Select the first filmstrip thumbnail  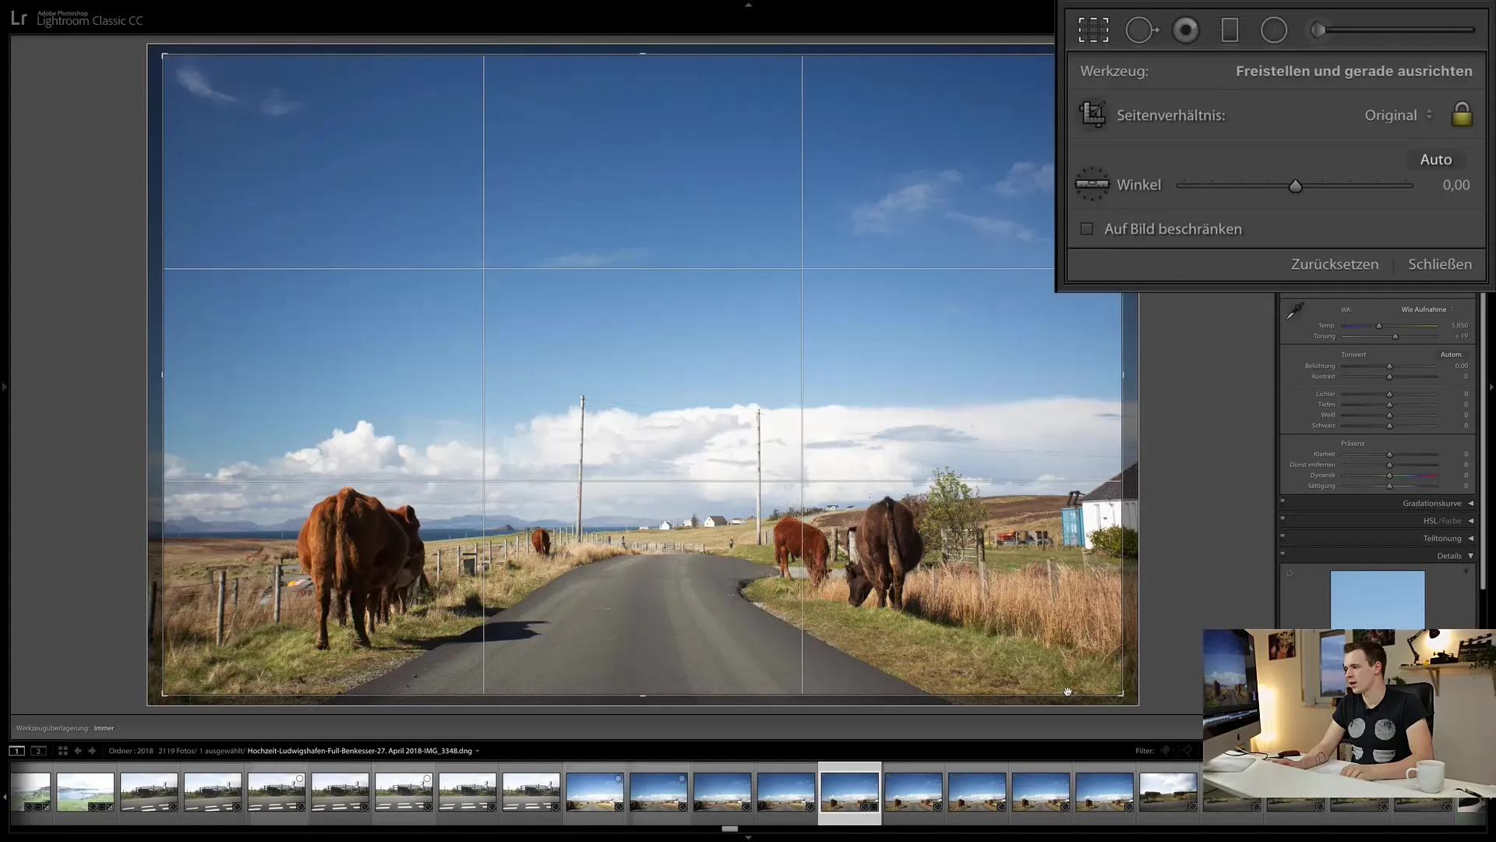pyautogui.click(x=30, y=792)
